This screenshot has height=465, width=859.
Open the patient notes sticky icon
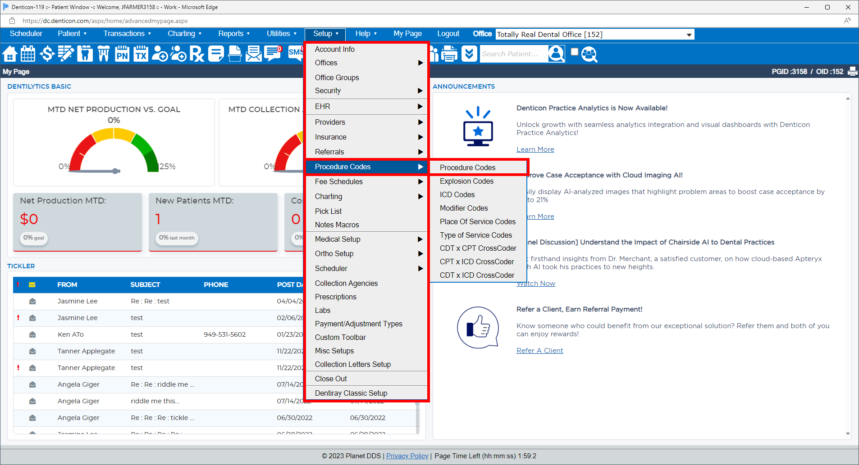[216, 54]
